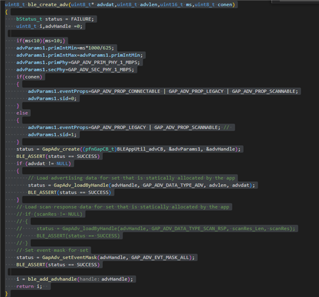Viewport: 319px width, 297px height.
Task: Click the bStatus_t type keyword
Action: point(29,19)
